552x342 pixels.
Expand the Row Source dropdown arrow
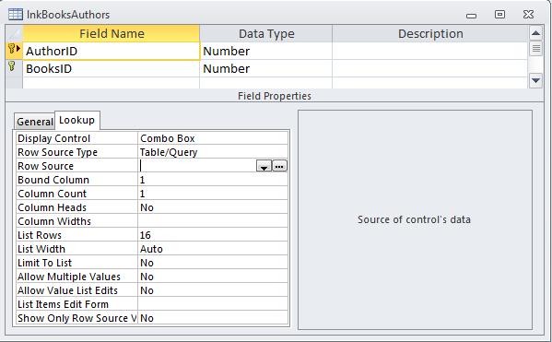[x=264, y=166]
